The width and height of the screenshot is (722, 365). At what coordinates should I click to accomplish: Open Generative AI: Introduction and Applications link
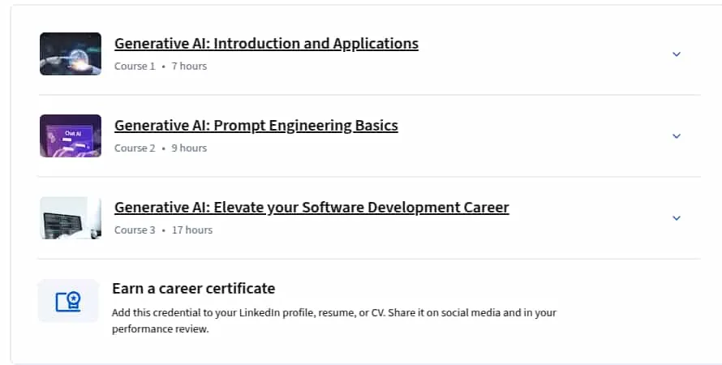pyautogui.click(x=266, y=43)
